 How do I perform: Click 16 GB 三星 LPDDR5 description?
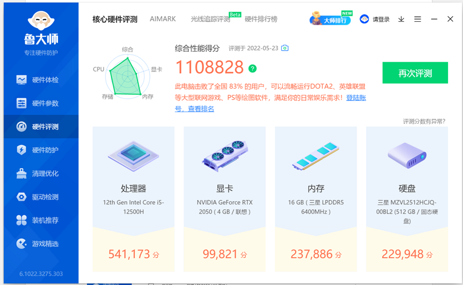pyautogui.click(x=316, y=207)
